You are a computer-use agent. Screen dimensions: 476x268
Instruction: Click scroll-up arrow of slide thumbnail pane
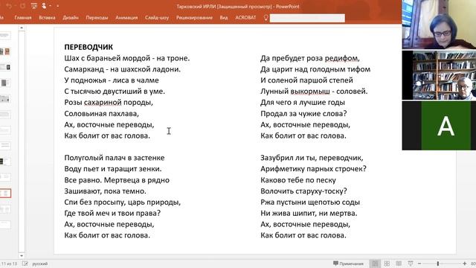[22, 28]
